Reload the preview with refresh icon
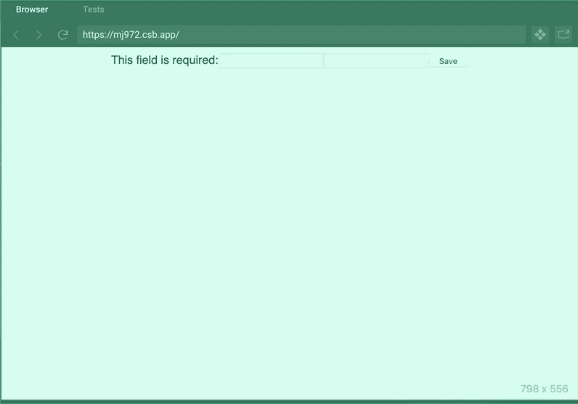Image resolution: width=578 pixels, height=404 pixels. 63,35
